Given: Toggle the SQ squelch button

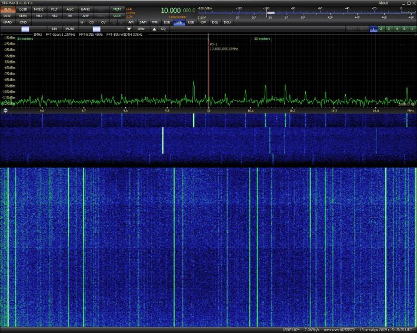Looking at the screenshot, I should tap(164, 29).
